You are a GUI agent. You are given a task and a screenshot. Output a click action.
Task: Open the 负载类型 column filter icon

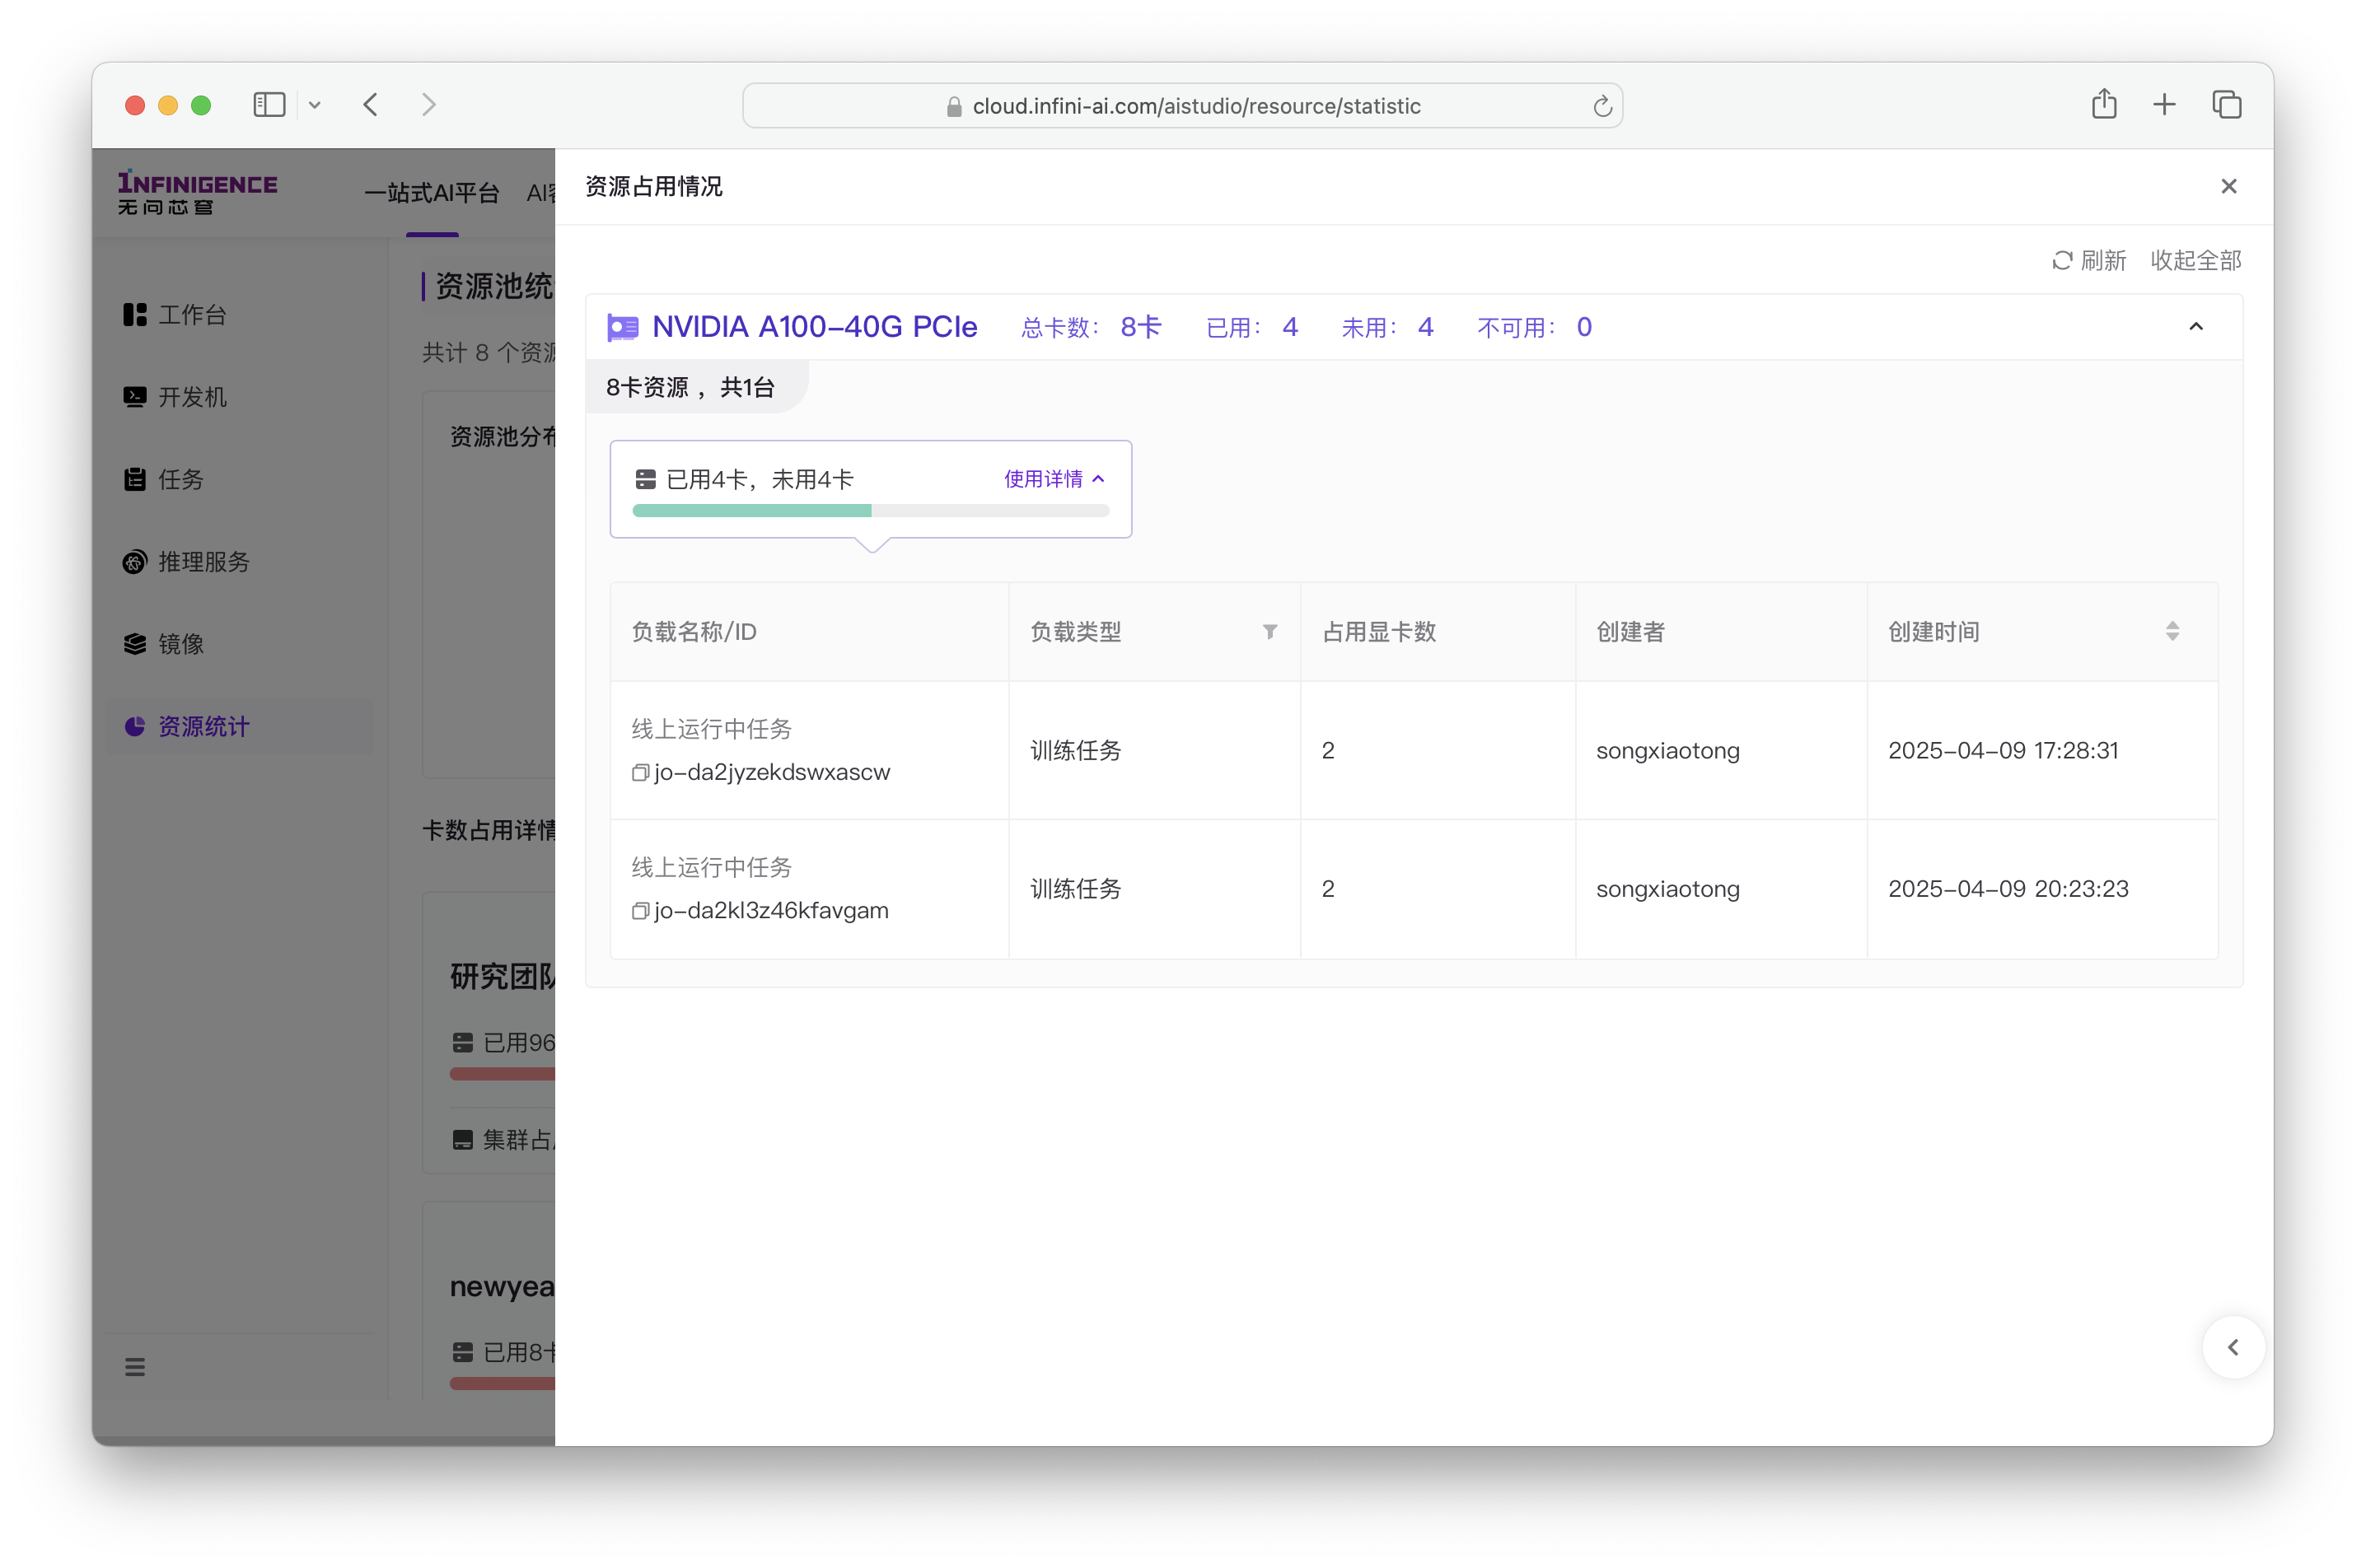click(1270, 632)
